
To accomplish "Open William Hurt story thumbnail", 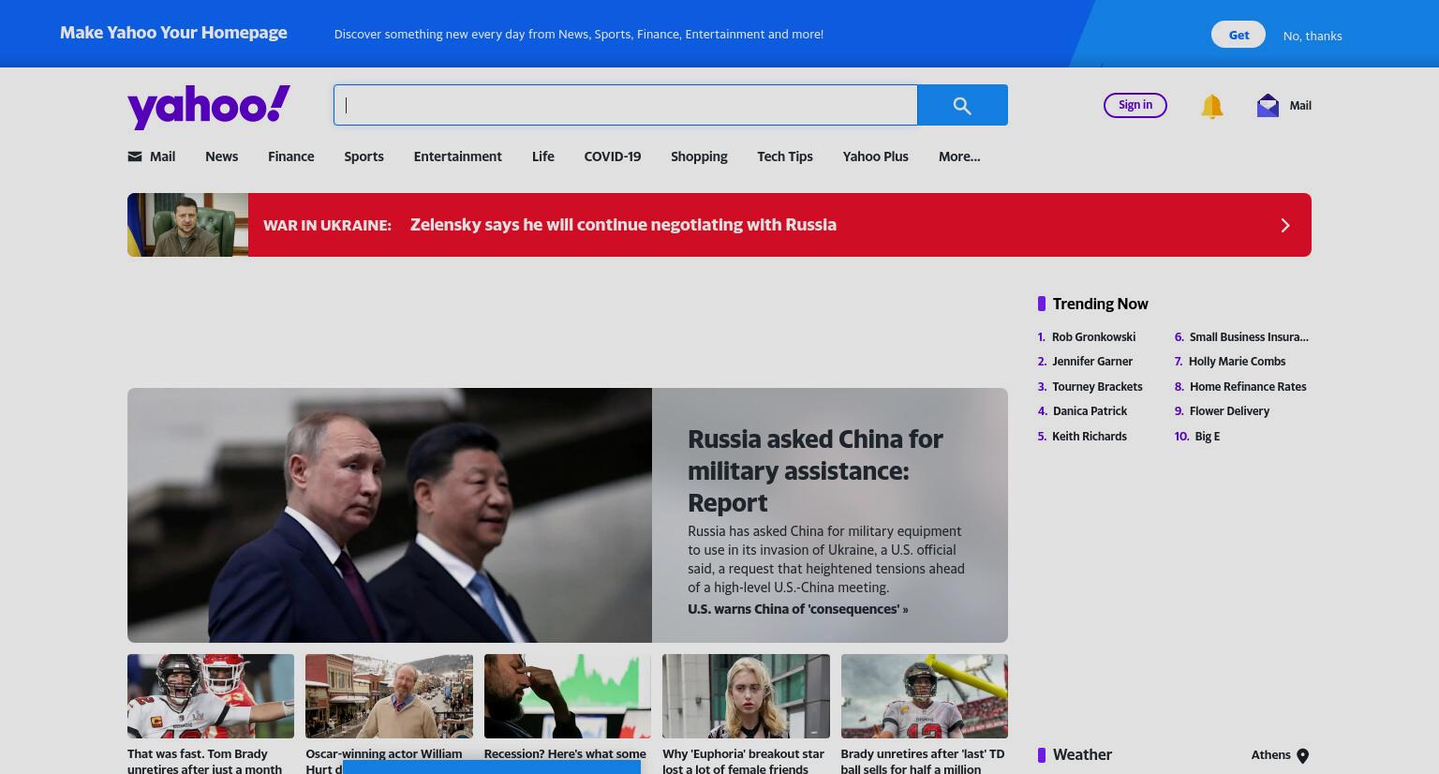I will (389, 696).
